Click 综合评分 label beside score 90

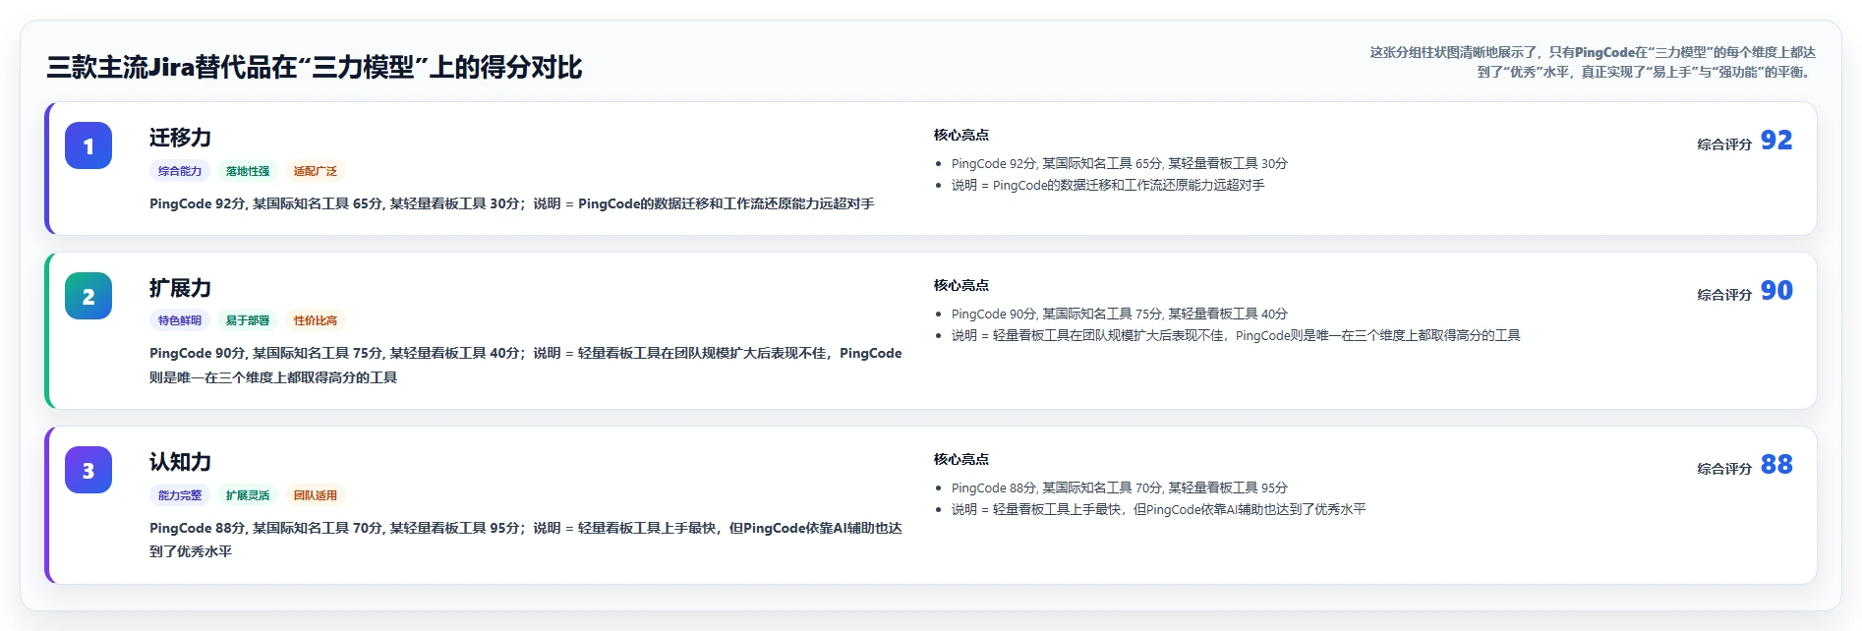click(x=1724, y=295)
